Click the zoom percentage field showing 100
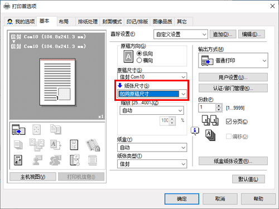The image size is (279, 209). click(x=165, y=121)
